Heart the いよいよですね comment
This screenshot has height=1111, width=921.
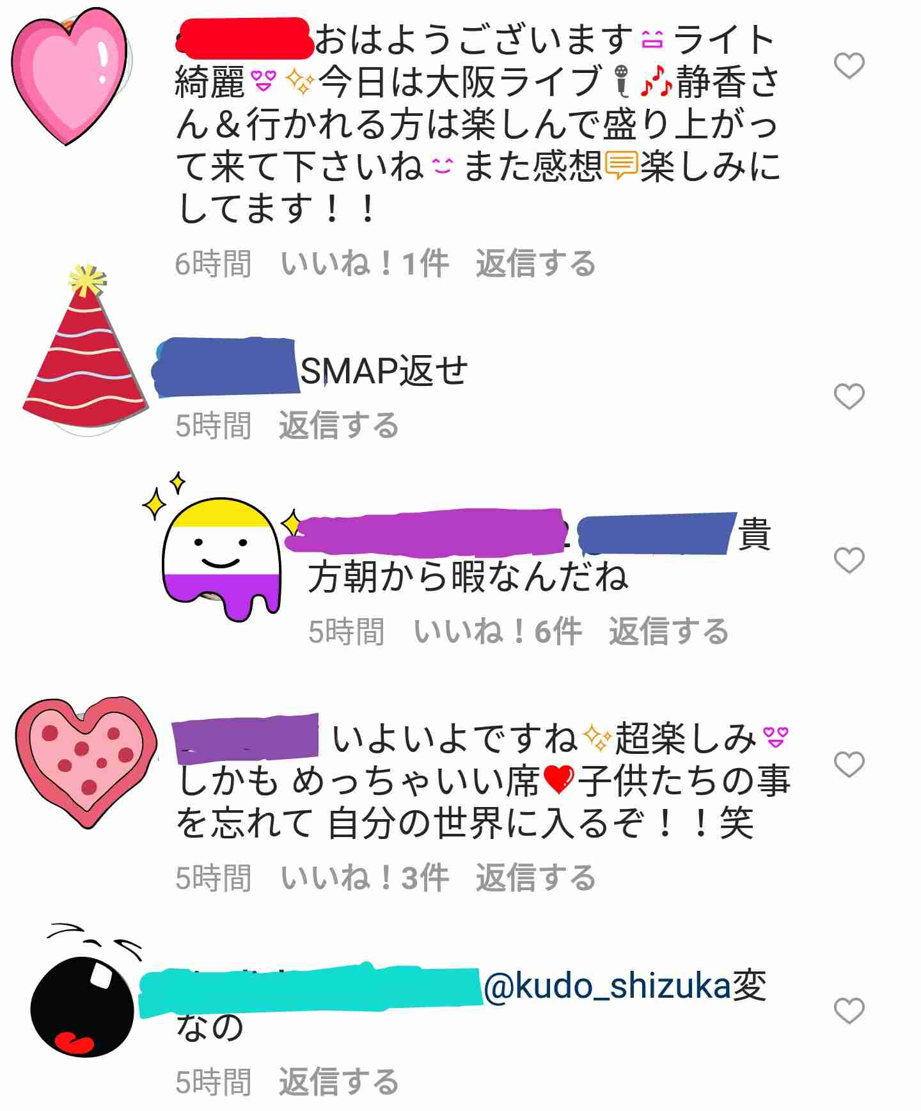click(x=849, y=764)
